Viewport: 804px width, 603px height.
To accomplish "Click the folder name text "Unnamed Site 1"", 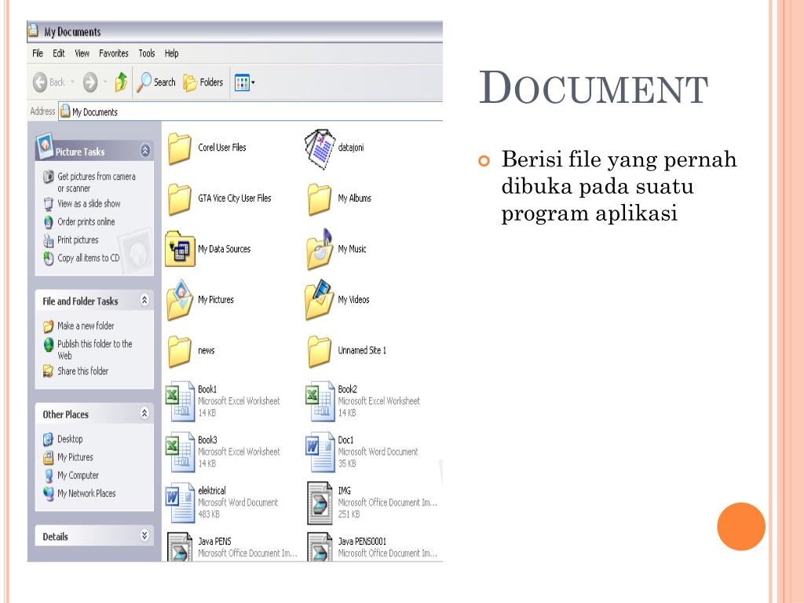I will 362,350.
